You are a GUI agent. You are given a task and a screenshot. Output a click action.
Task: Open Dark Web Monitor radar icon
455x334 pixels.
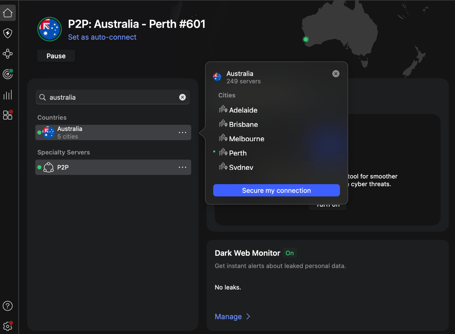pos(8,74)
